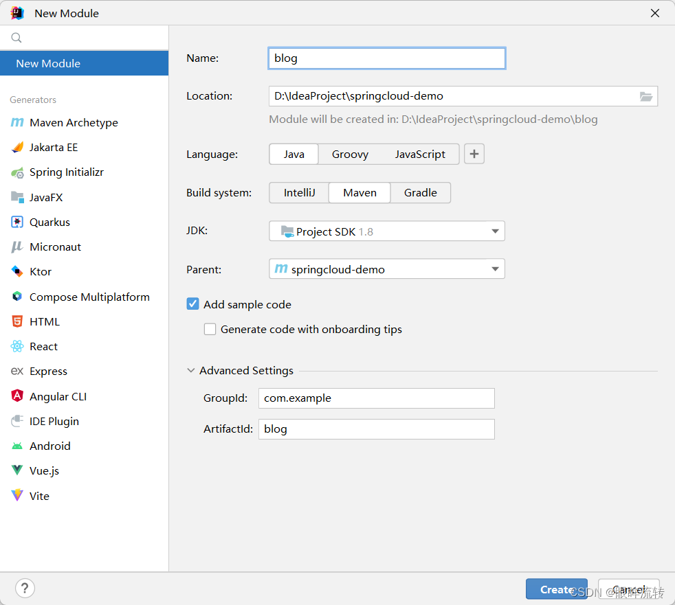Click the Android generator icon
The height and width of the screenshot is (605, 675).
pos(17,446)
